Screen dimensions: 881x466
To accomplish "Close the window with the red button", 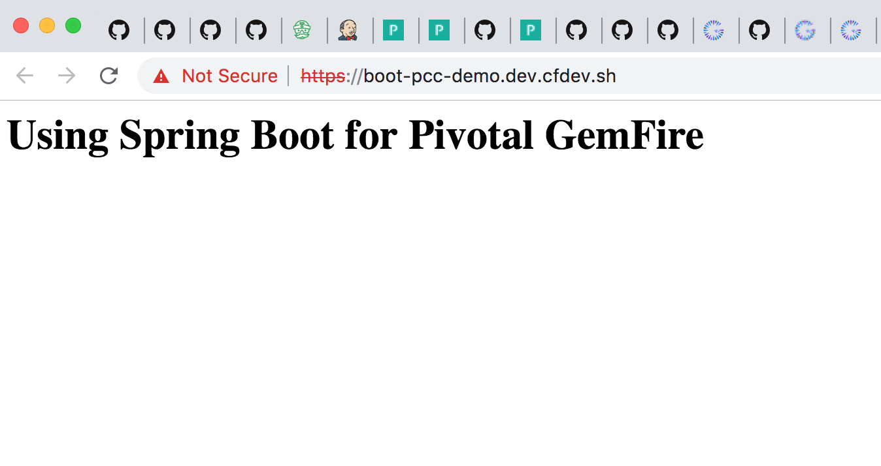I will (x=21, y=25).
